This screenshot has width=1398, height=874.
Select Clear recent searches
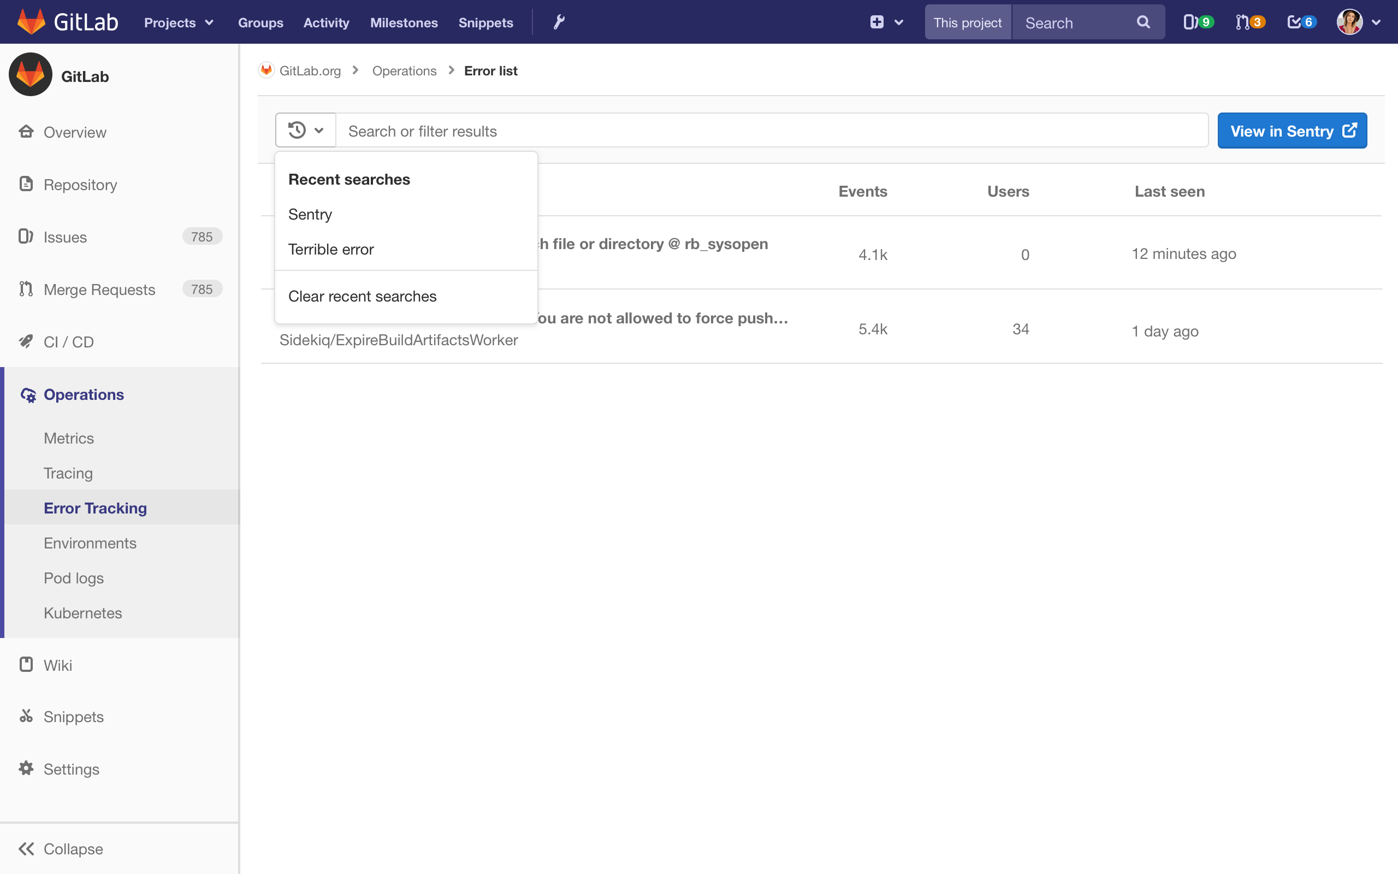tap(362, 296)
